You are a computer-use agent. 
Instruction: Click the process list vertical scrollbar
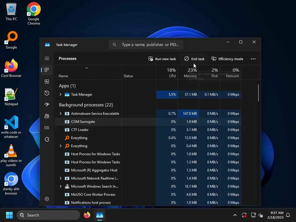[258, 93]
